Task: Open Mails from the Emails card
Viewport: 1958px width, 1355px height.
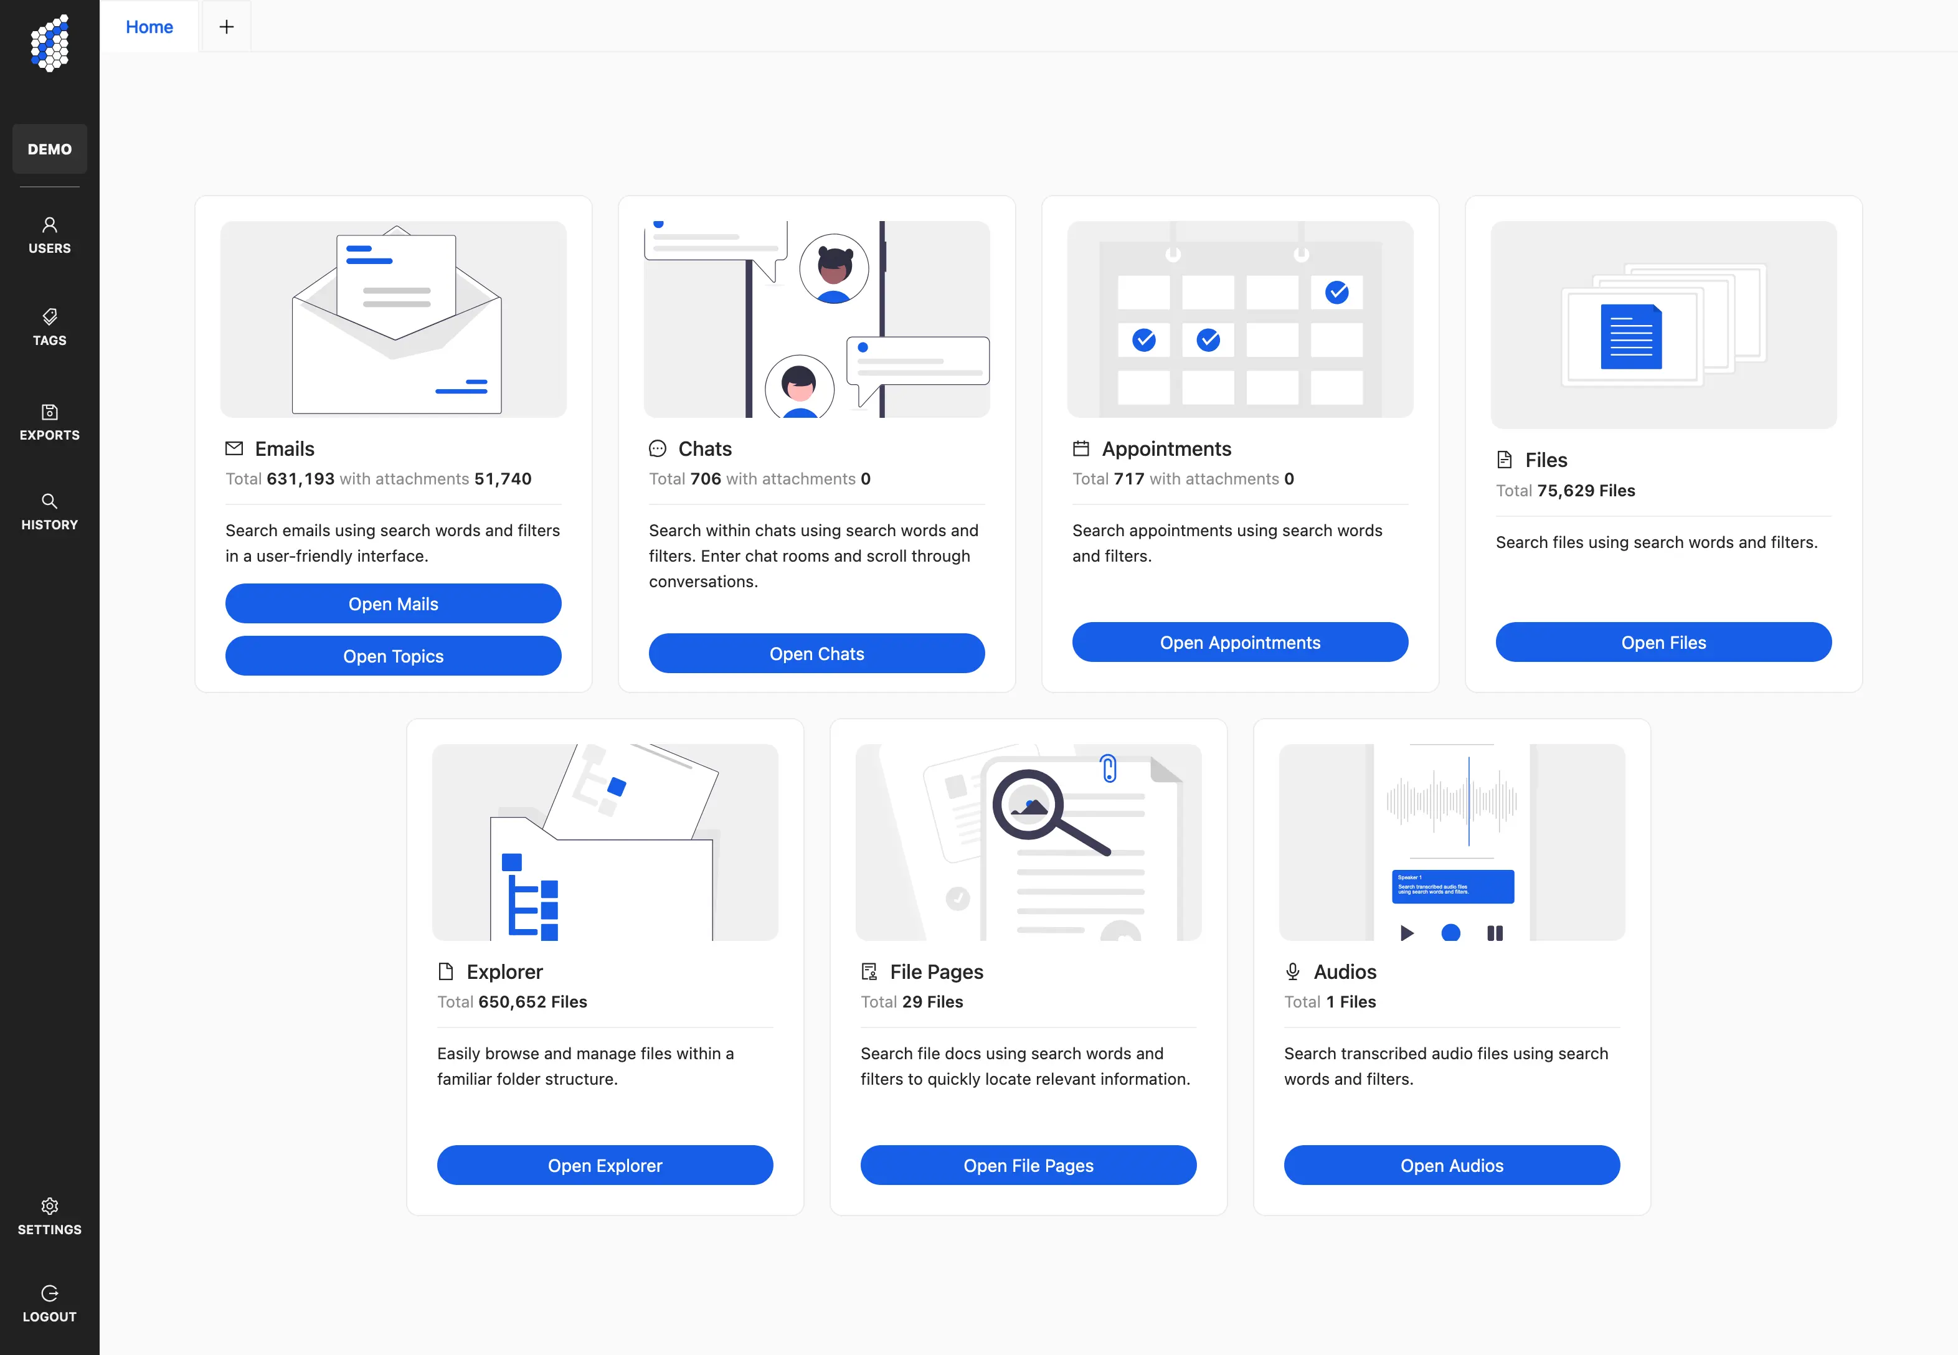Action: 393,603
